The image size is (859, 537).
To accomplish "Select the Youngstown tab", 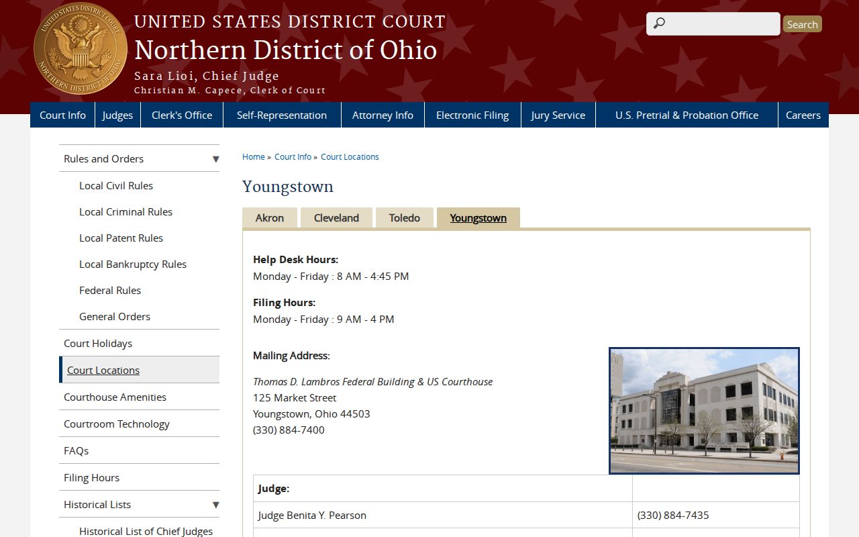I will point(478,217).
